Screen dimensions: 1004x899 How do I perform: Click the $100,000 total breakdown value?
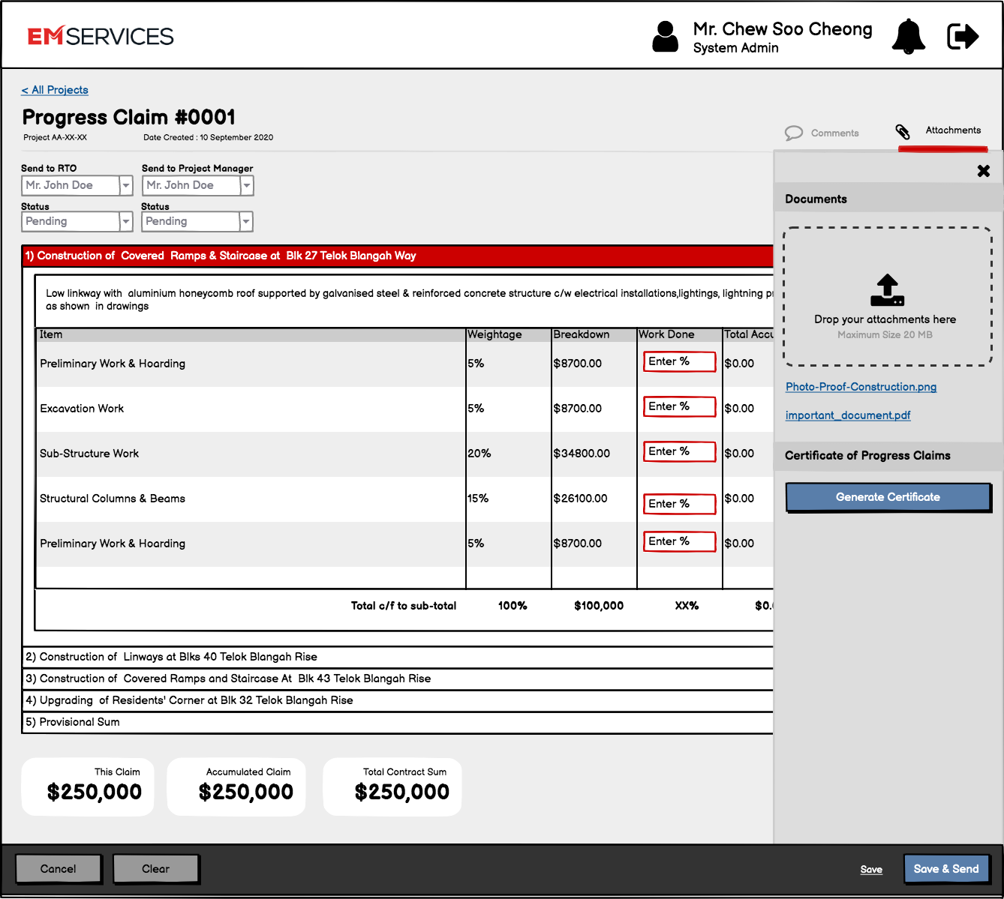(599, 606)
